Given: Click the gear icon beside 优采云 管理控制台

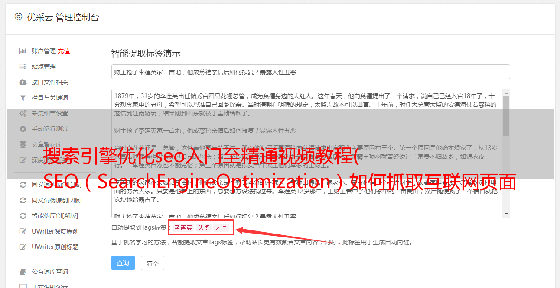Looking at the screenshot, I should [x=18, y=17].
